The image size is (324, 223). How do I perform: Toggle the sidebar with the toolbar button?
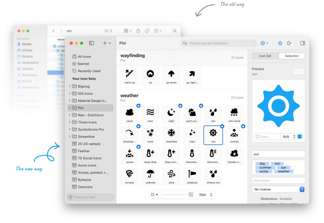[x=92, y=43]
